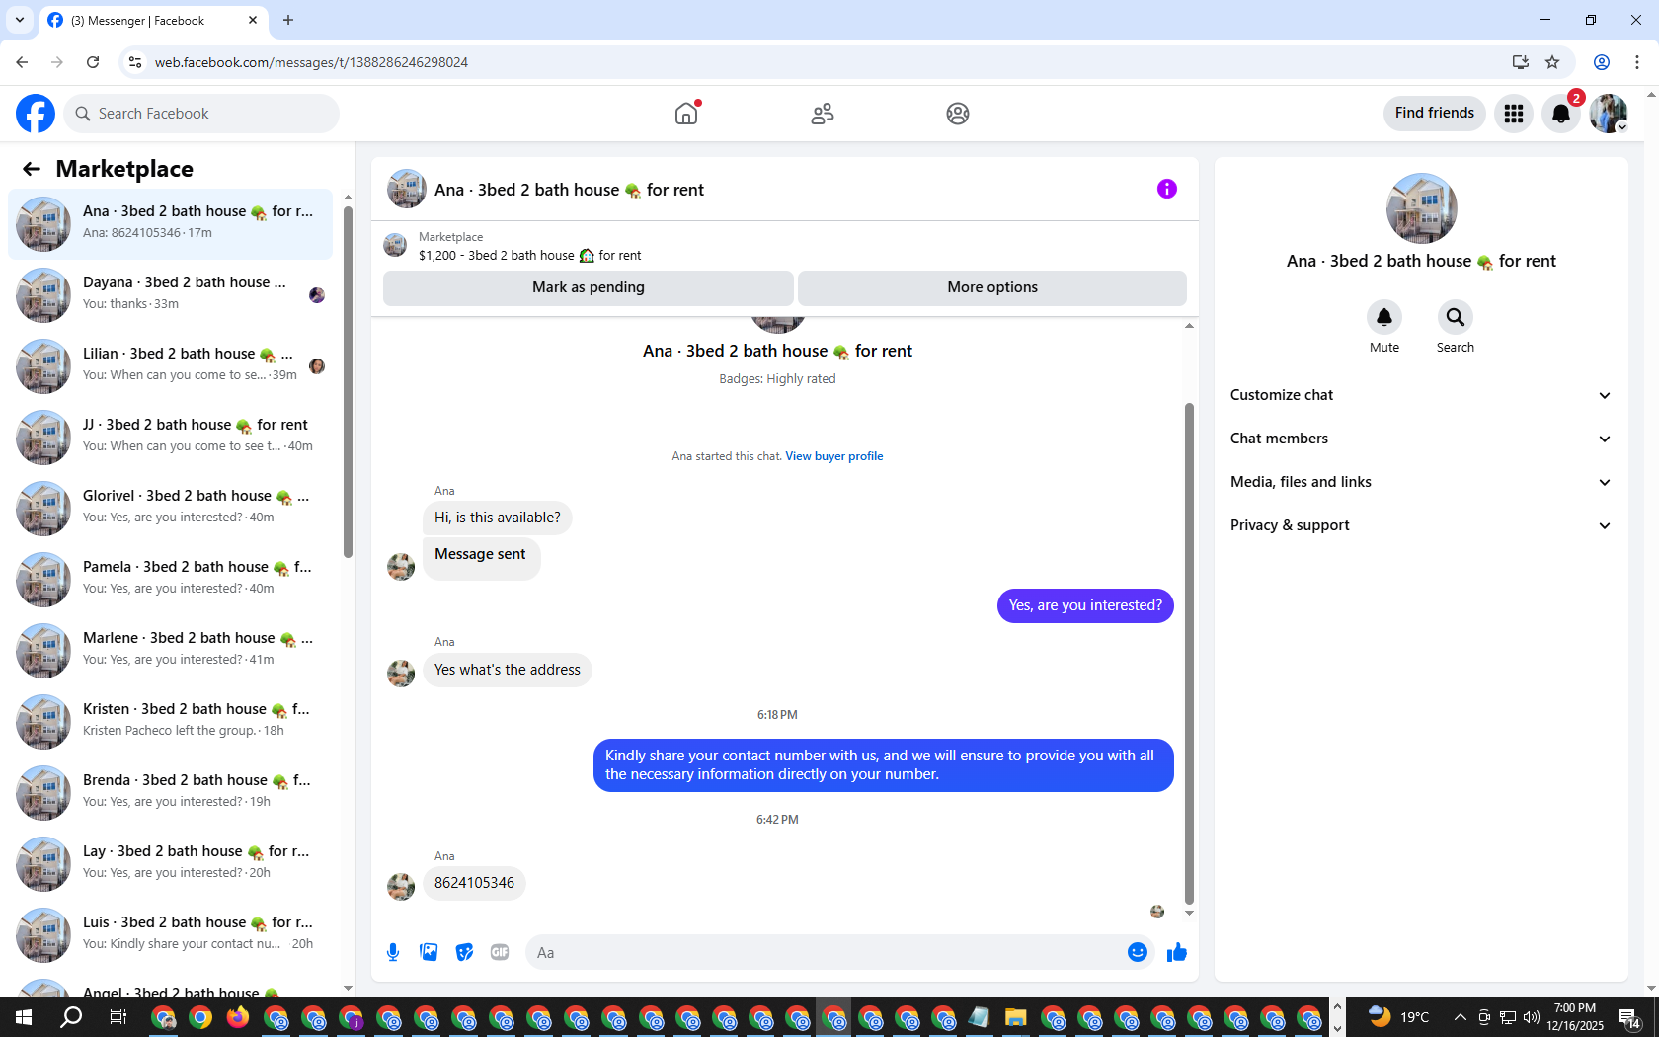This screenshot has width=1659, height=1037.
Task: Open the Friends icon in top navigation
Action: pos(823,114)
